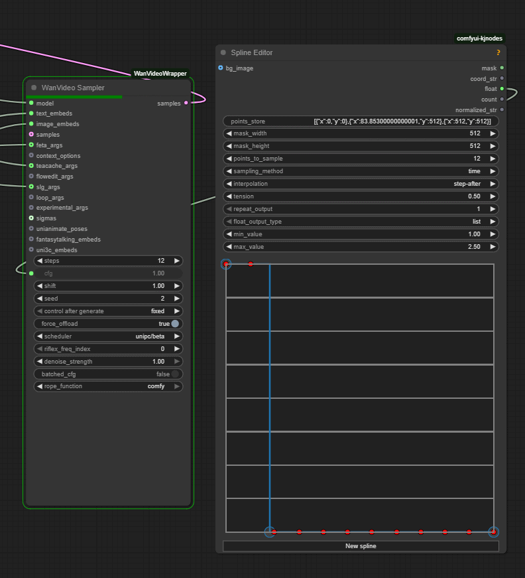Select the top-left spline control point

click(x=226, y=264)
